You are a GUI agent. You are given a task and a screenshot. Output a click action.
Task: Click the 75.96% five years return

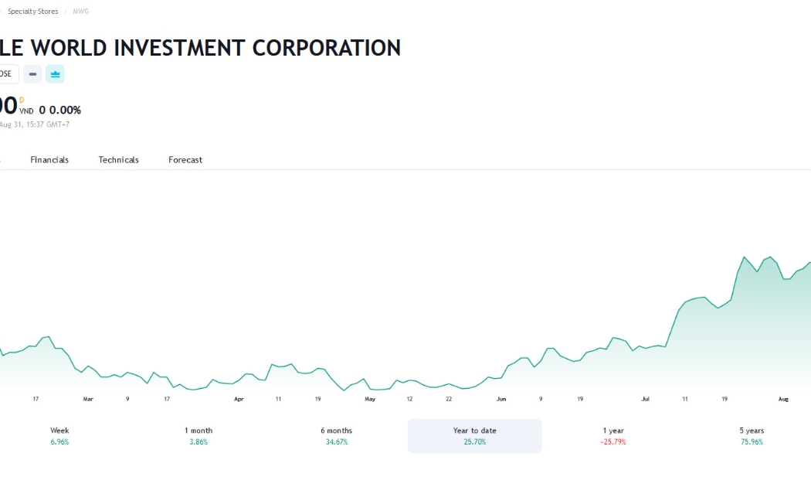[752, 442]
